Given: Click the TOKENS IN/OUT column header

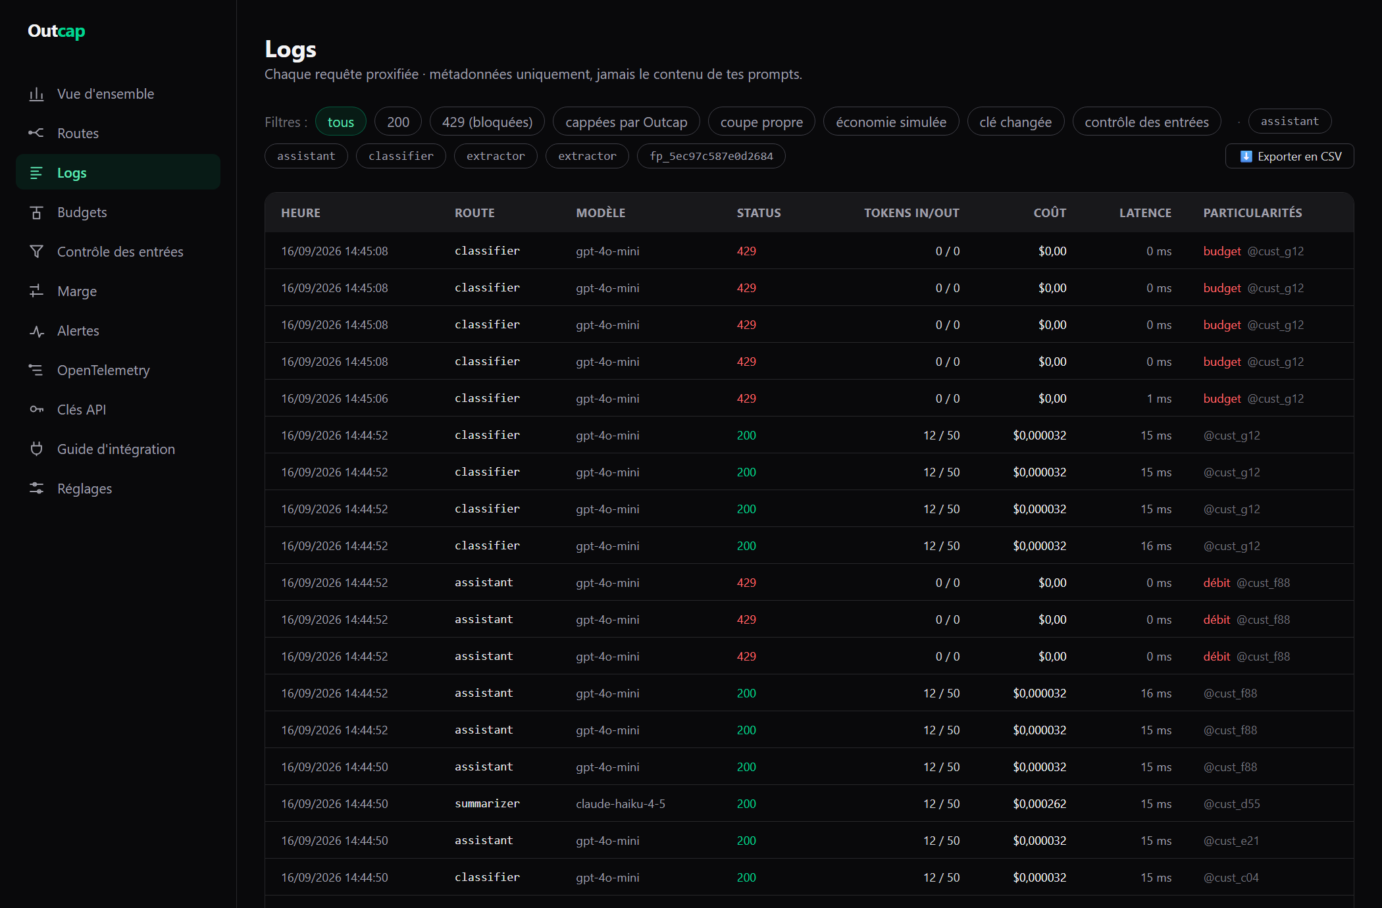Looking at the screenshot, I should (x=911, y=213).
